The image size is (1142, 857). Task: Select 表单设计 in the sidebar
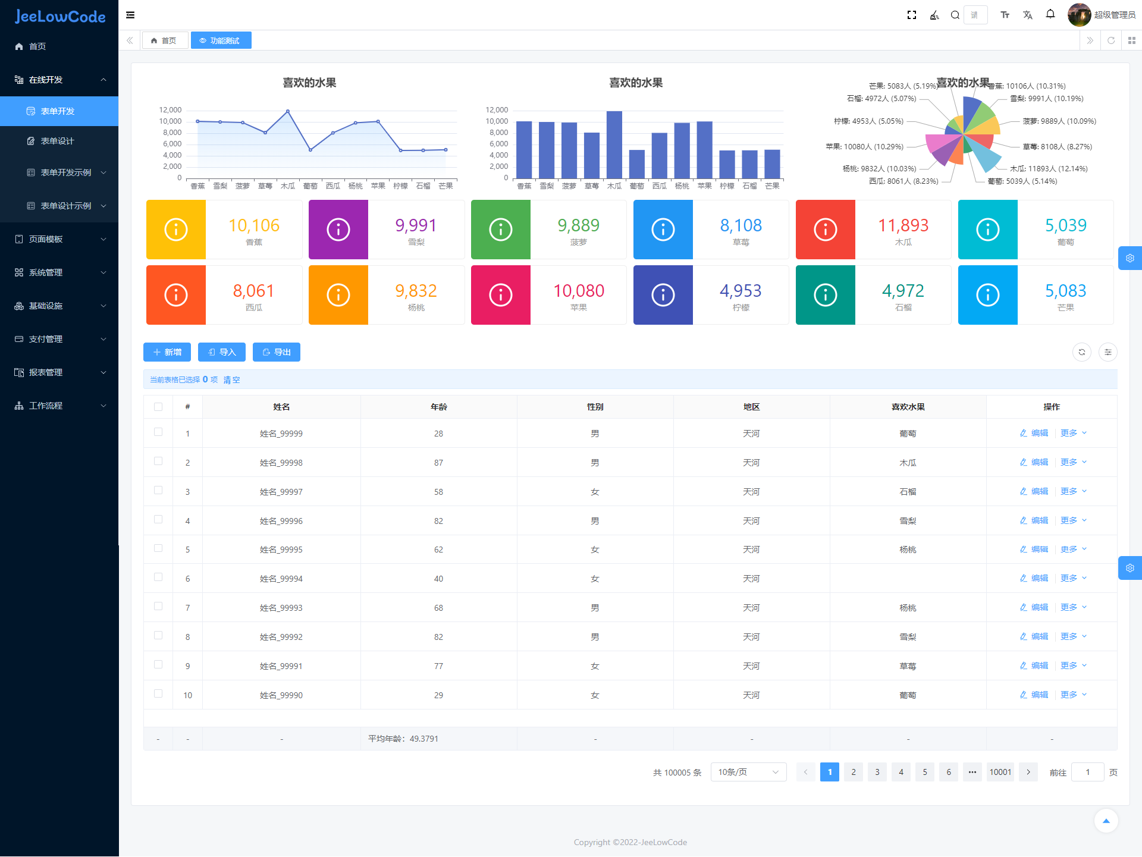click(57, 141)
